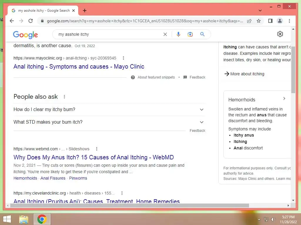This screenshot has width=301, height=225.
Task: Submit the search with the magnifier icon
Action: point(202,34)
